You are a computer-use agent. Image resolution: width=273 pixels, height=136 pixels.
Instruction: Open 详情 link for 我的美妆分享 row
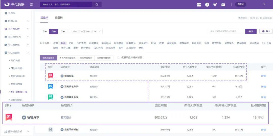263,87
